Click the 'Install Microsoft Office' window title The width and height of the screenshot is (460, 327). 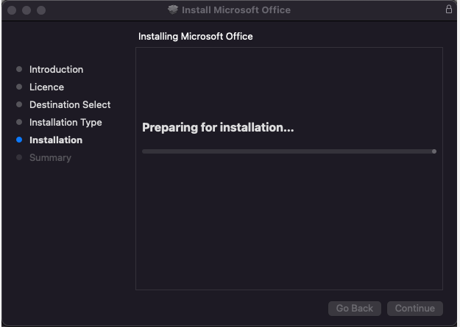click(236, 10)
